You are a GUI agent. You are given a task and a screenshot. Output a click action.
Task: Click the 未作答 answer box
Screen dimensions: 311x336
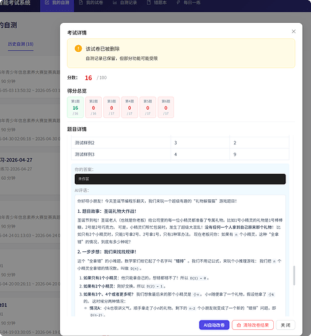tap(180, 179)
